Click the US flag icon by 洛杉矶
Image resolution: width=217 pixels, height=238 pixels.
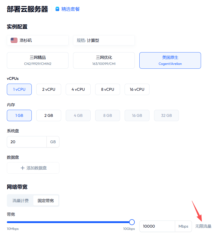pyautogui.click(x=14, y=40)
